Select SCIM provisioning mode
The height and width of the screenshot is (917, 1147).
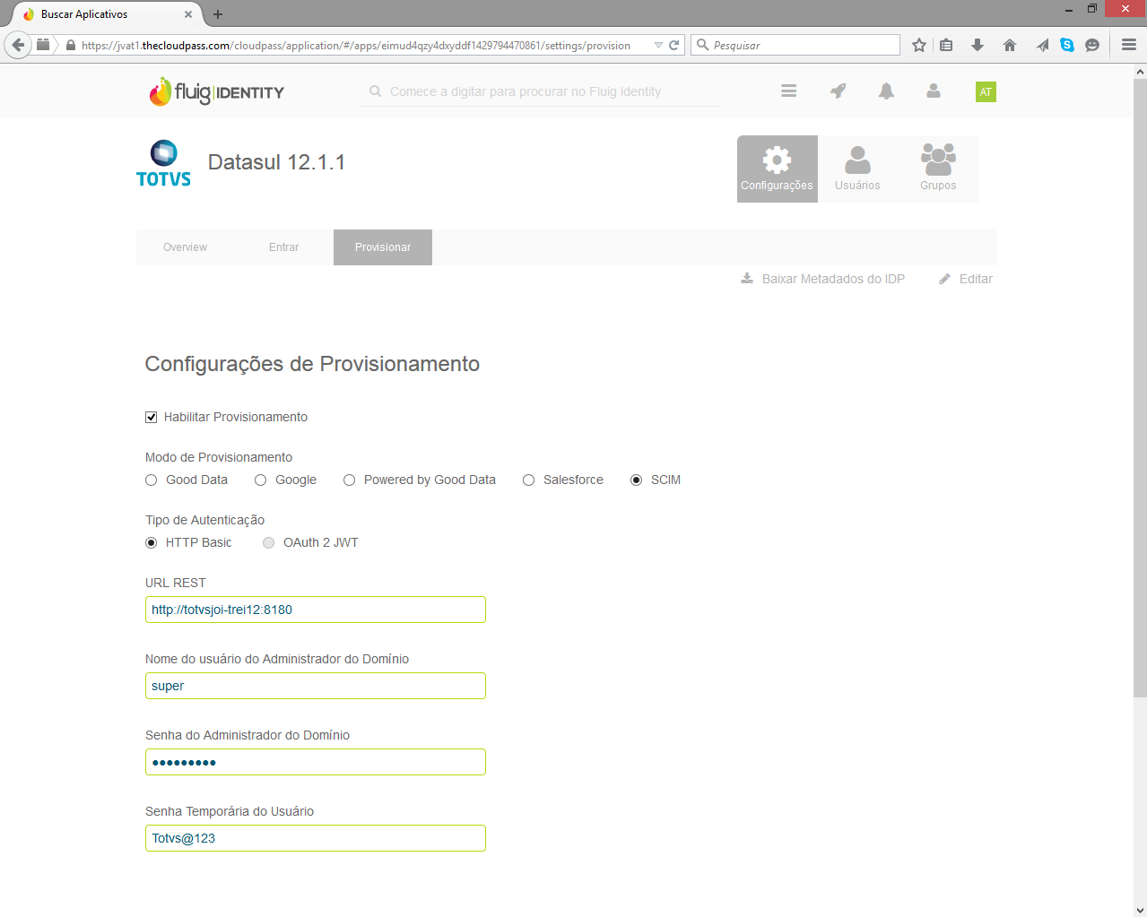coord(637,480)
